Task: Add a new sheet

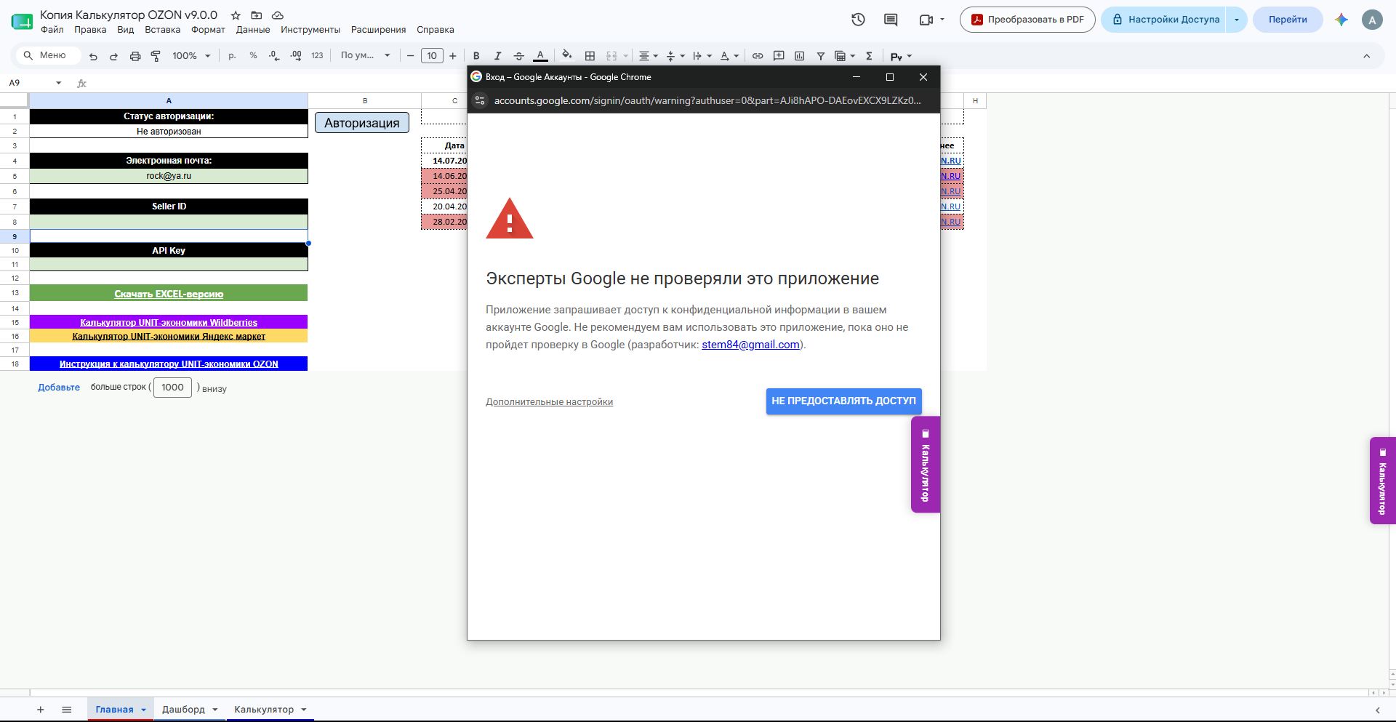Action: pos(41,710)
